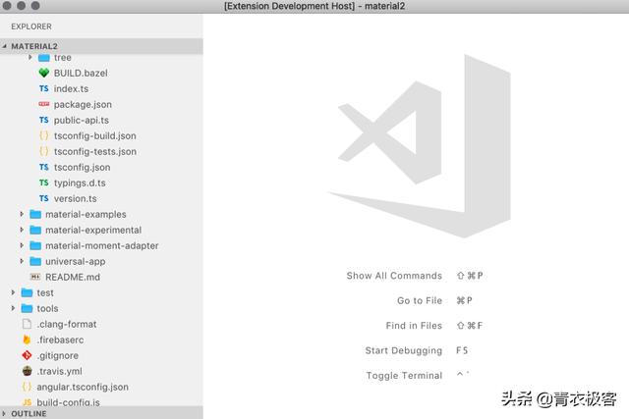The height and width of the screenshot is (419, 629).
Task: Click the red npm icon beside package.json
Action: pos(43,104)
